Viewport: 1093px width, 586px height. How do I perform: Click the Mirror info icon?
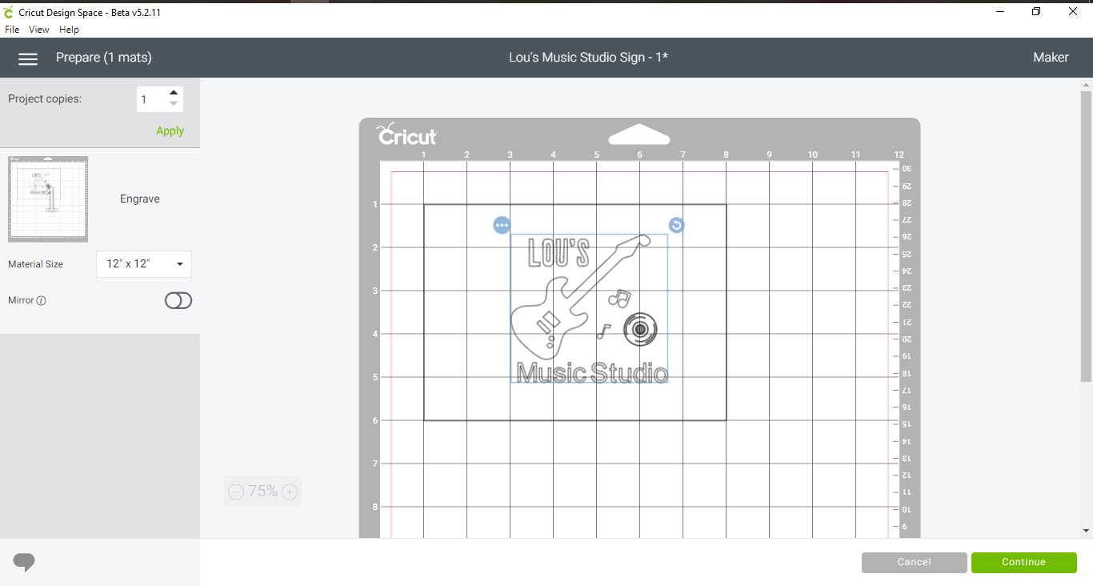pyautogui.click(x=42, y=301)
